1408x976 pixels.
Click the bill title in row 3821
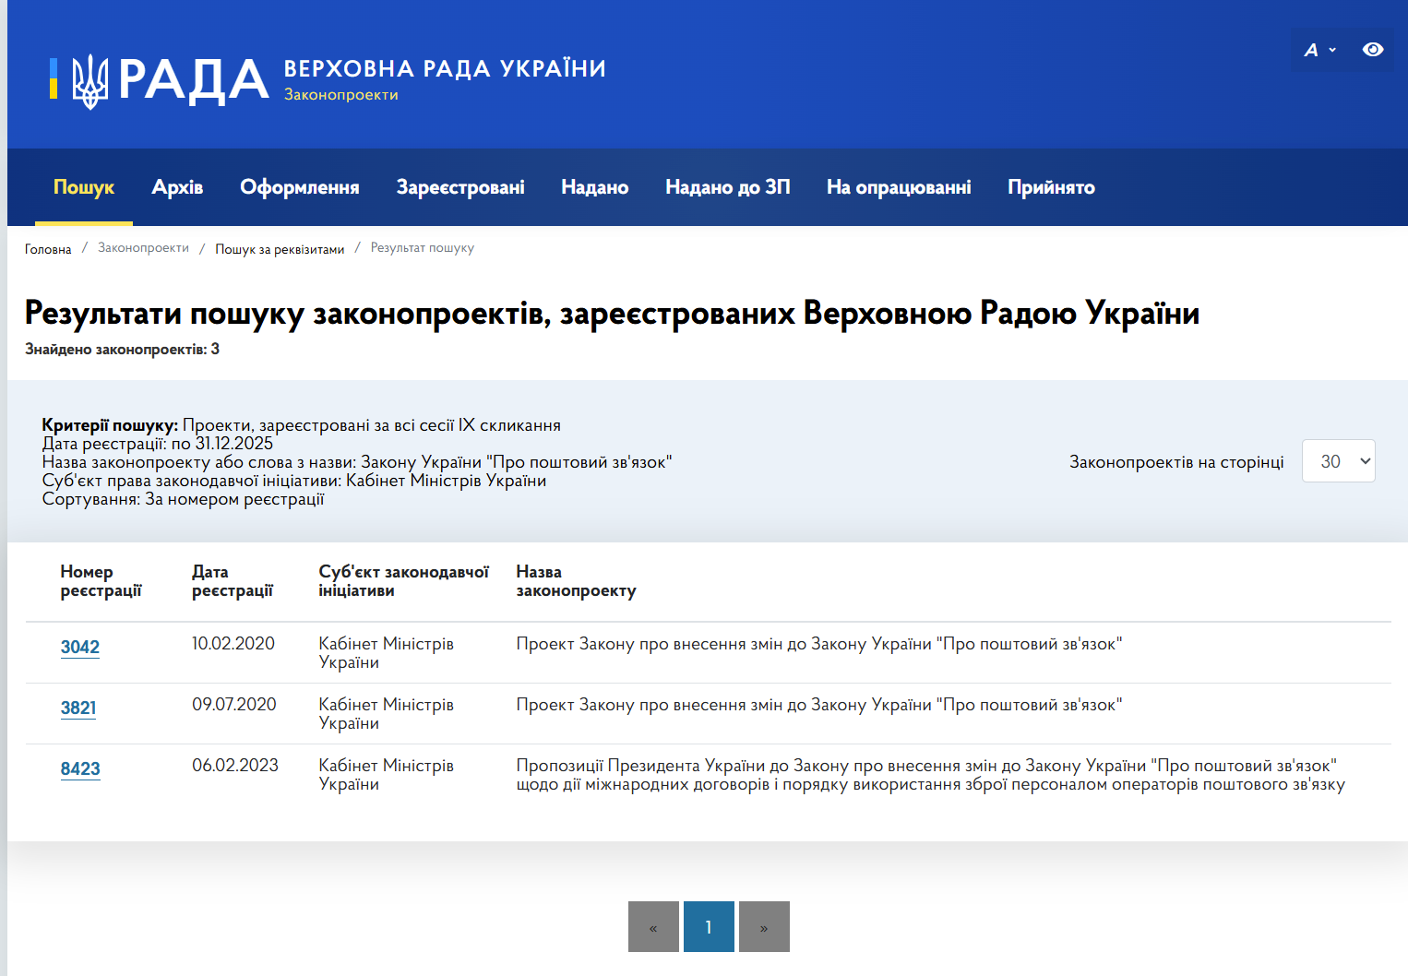[x=819, y=705]
